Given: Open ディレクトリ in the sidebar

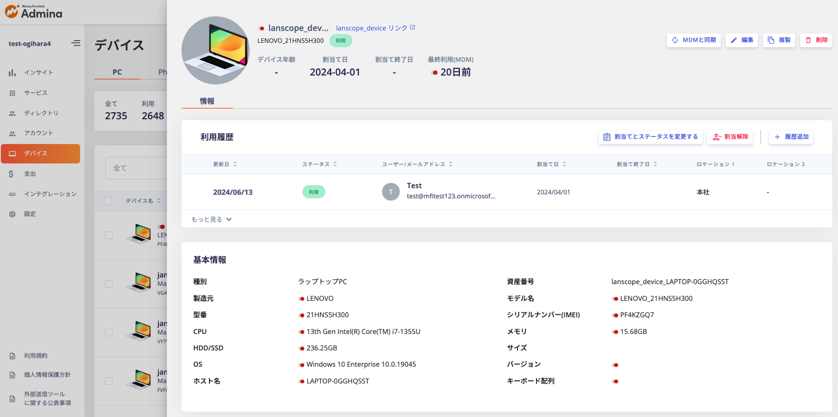Looking at the screenshot, I should pyautogui.click(x=40, y=113).
